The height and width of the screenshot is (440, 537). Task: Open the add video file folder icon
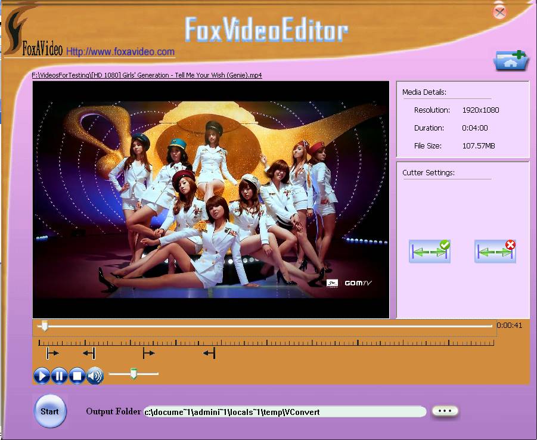coord(510,61)
